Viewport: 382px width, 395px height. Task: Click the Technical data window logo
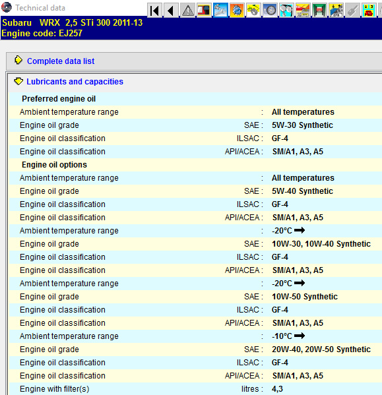[7, 7]
